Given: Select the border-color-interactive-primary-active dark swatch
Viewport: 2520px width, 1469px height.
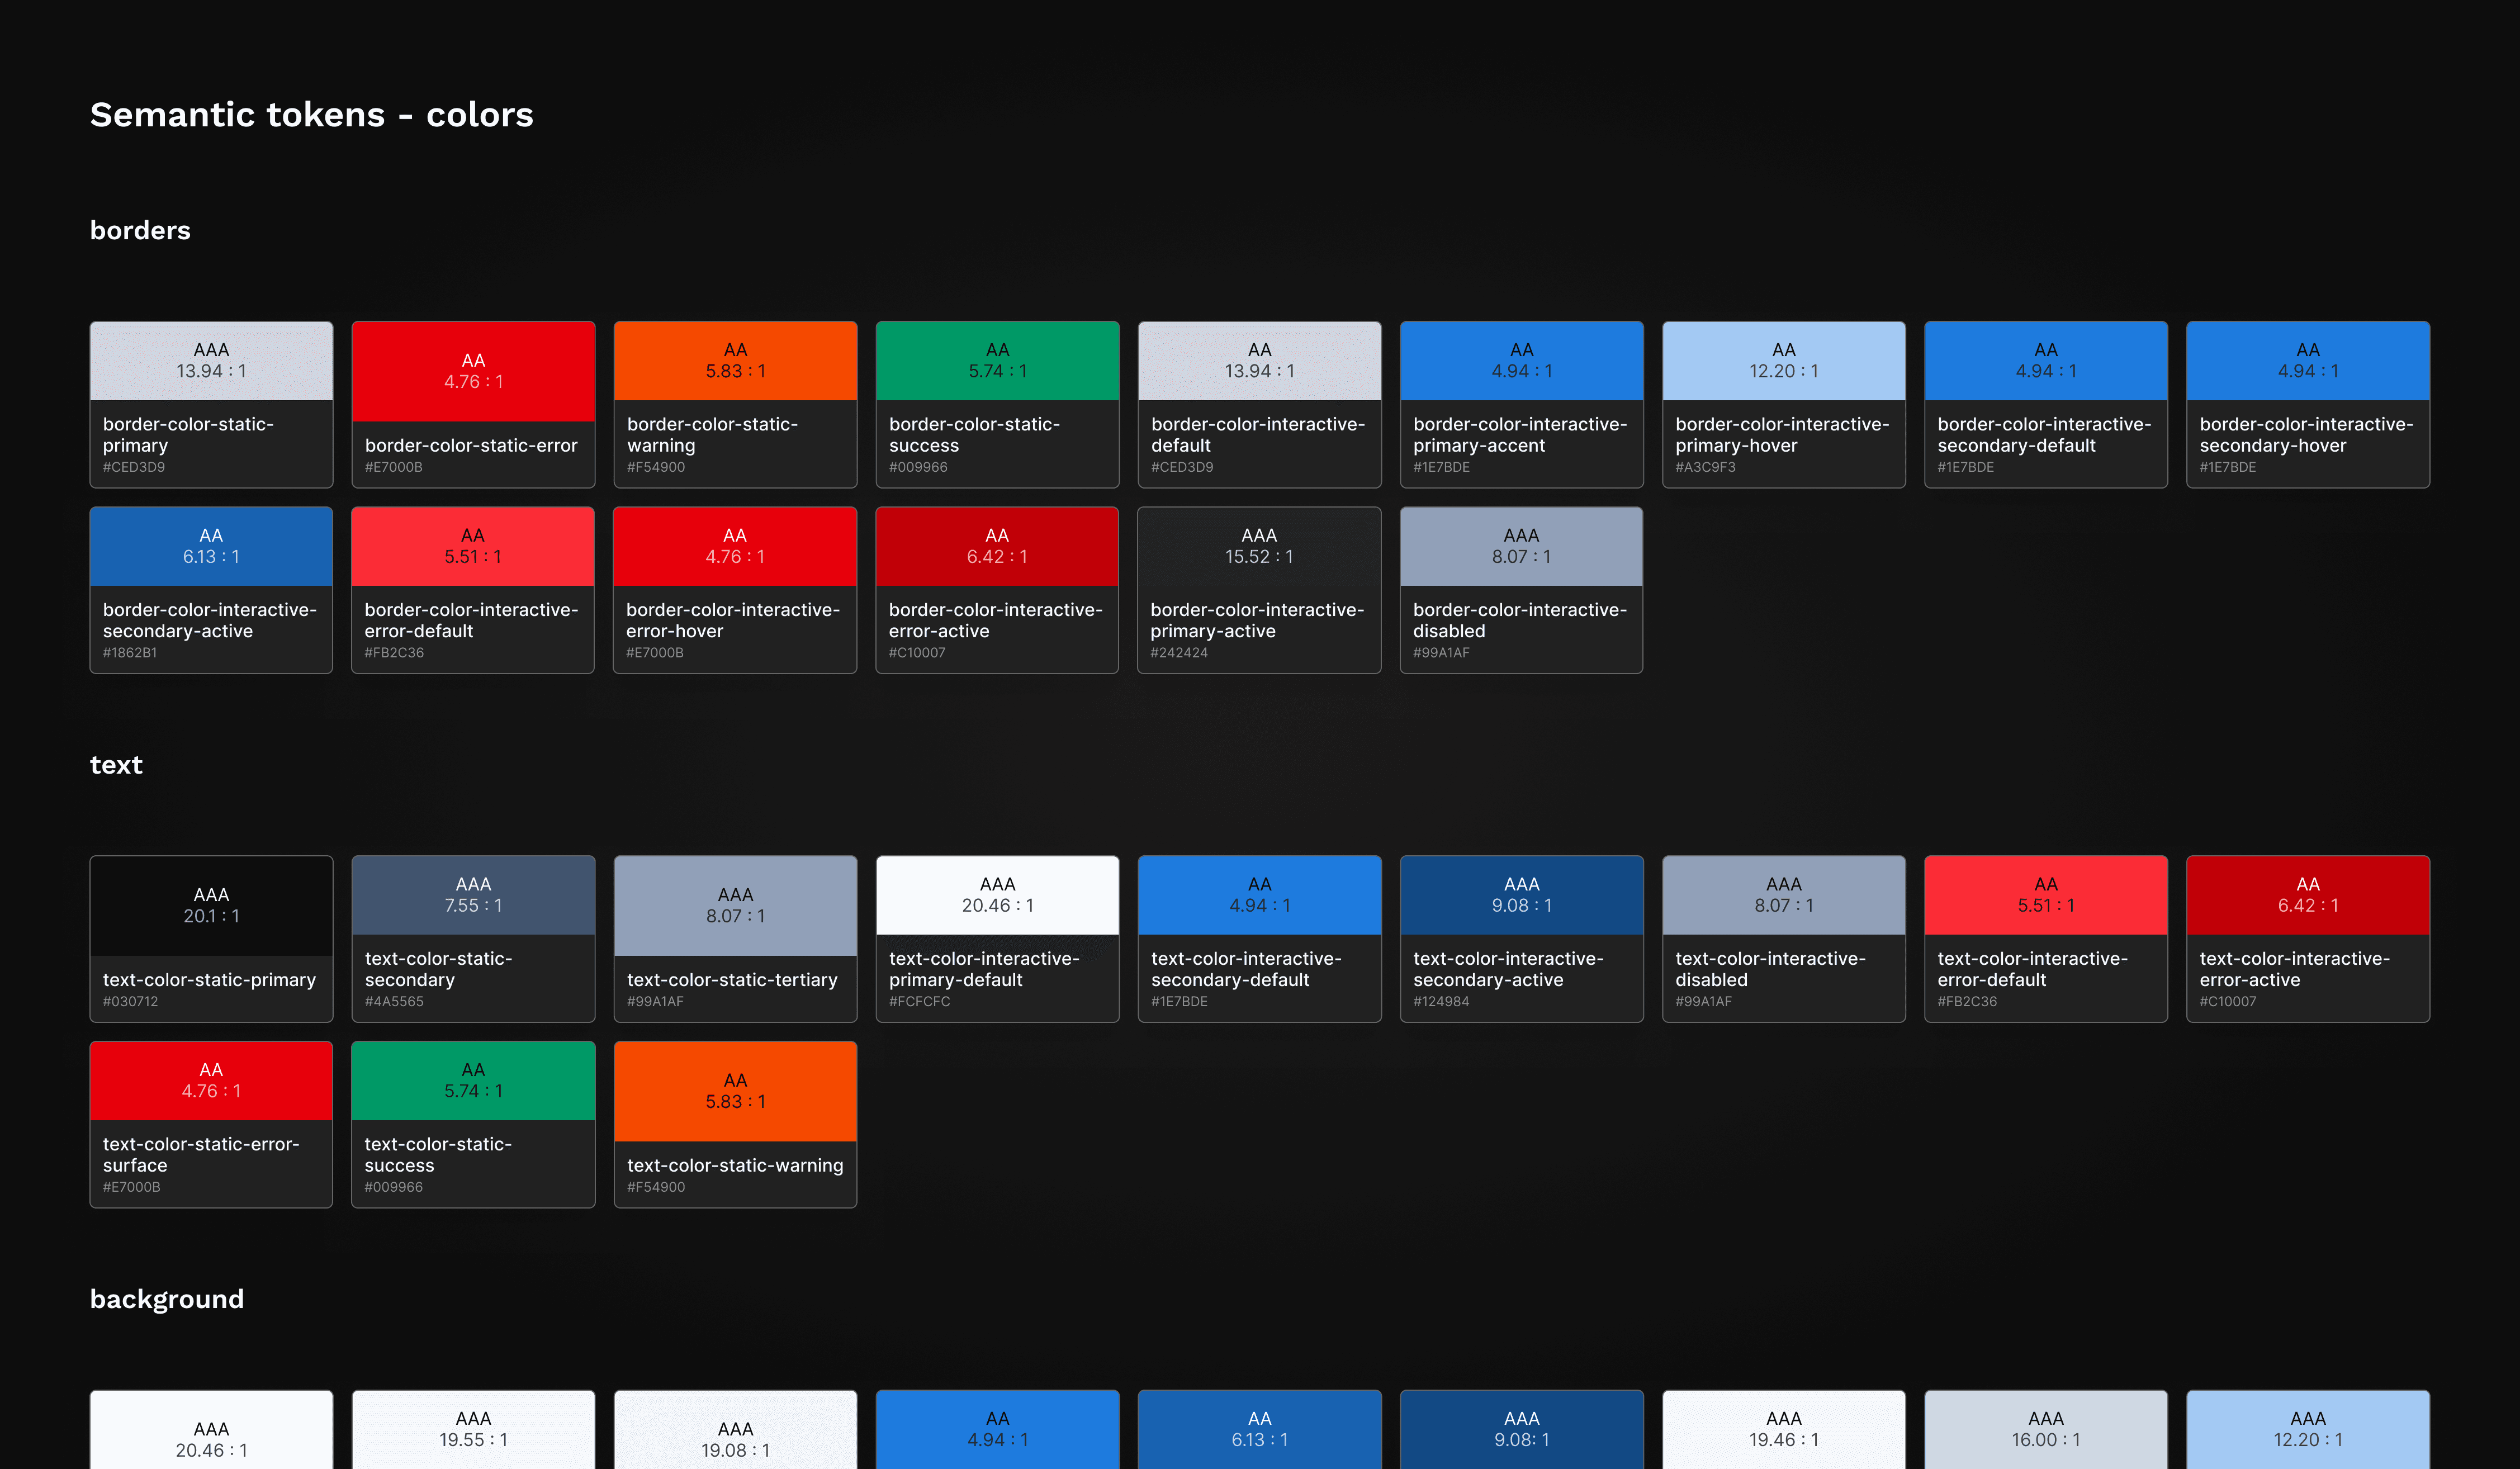Looking at the screenshot, I should point(1259,546).
